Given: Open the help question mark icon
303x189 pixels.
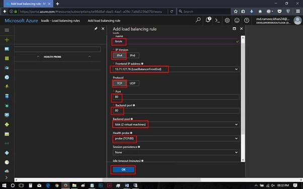Looking at the screenshot, I should click(x=247, y=20).
